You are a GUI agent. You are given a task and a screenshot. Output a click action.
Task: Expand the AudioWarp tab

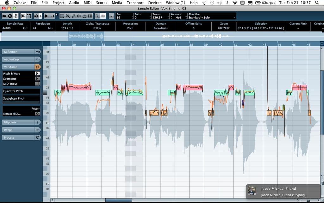18,59
